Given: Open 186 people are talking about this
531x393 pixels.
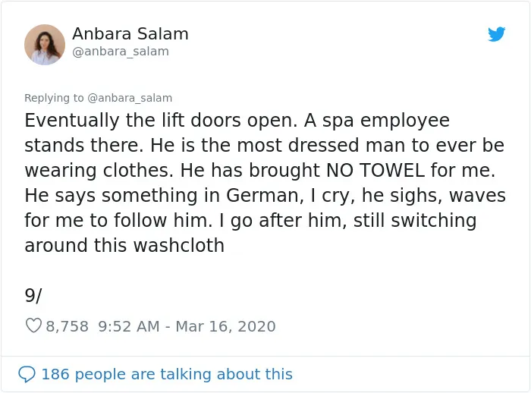Looking at the screenshot, I should [167, 374].
